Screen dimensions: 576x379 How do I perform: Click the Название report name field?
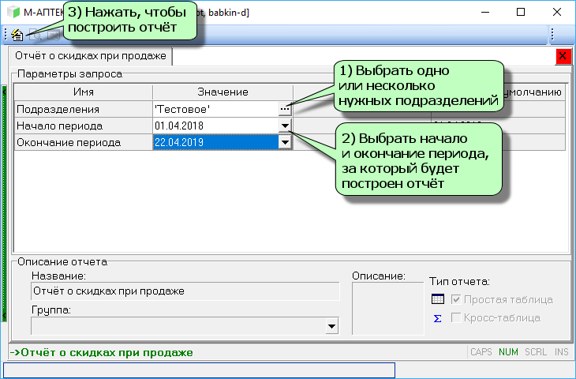(x=185, y=291)
